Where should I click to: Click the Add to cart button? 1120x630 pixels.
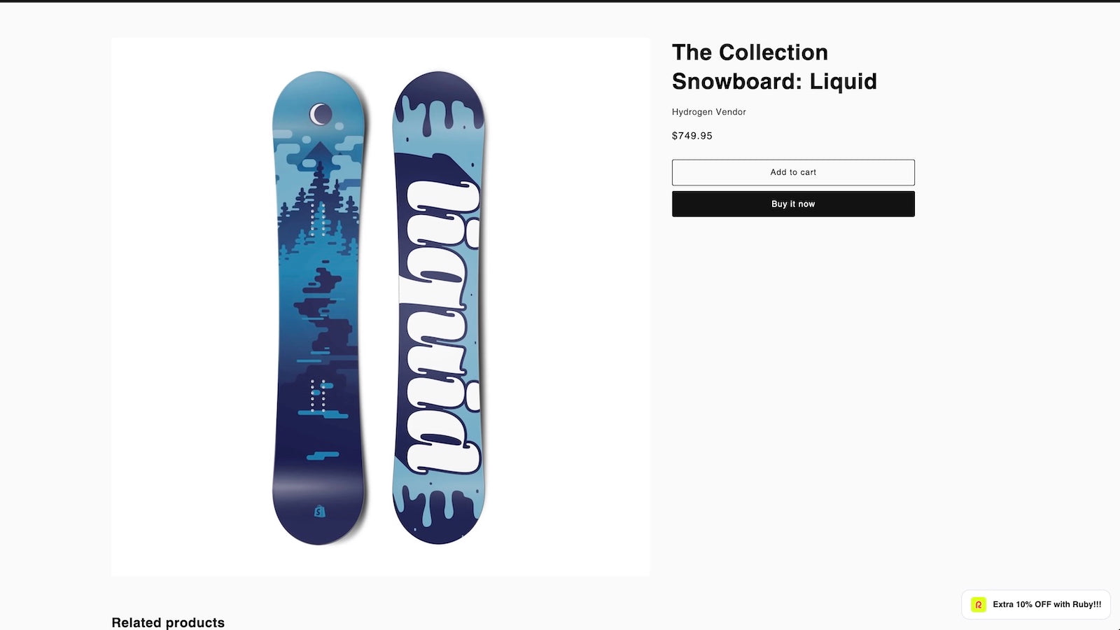pyautogui.click(x=793, y=172)
